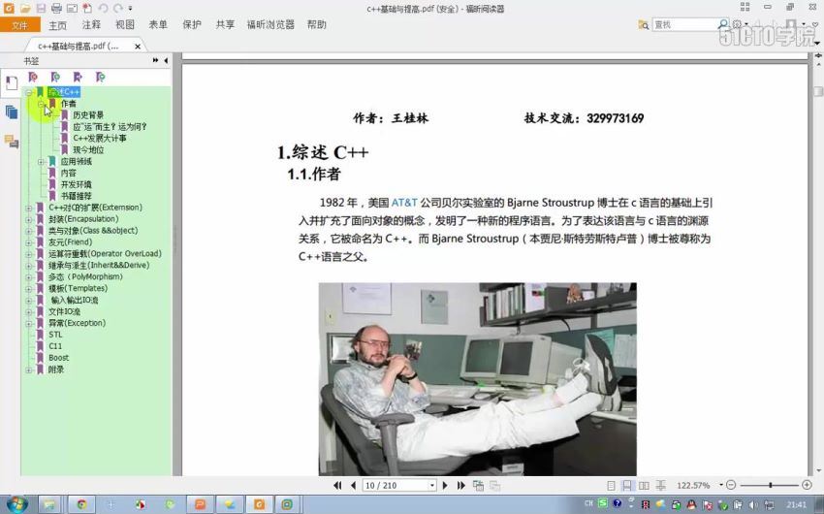Expand the 应用领域 bookmark node
The width and height of the screenshot is (824, 514).
(x=41, y=162)
